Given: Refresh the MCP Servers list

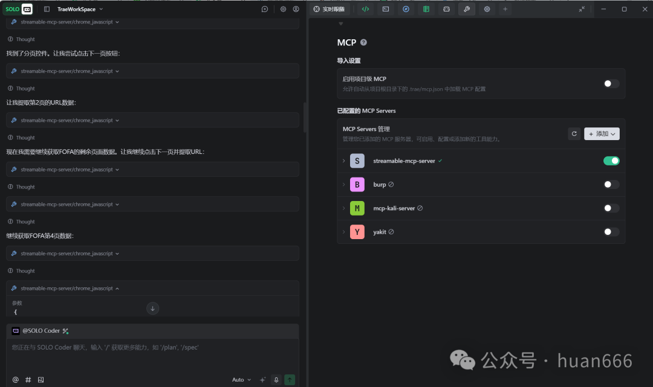Looking at the screenshot, I should coord(574,133).
